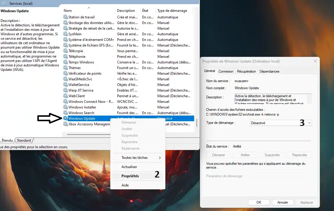Click the gear icon beside Système de fichiers EFS
334x211 pixels.
coord(65,45)
